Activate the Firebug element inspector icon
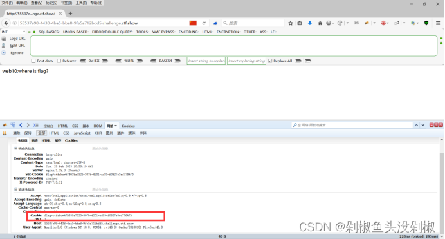This screenshot has height=239, width=445. click(13, 125)
